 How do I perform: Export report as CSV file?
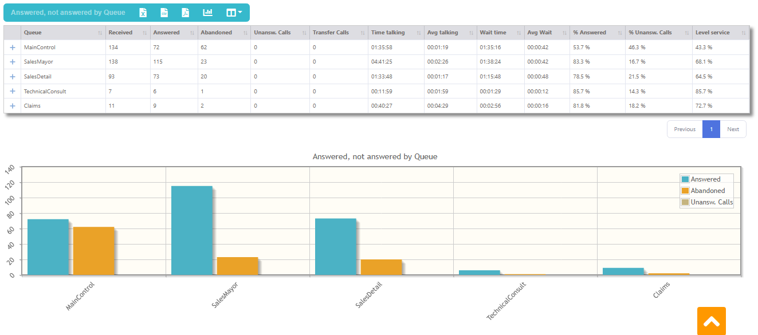(x=164, y=13)
